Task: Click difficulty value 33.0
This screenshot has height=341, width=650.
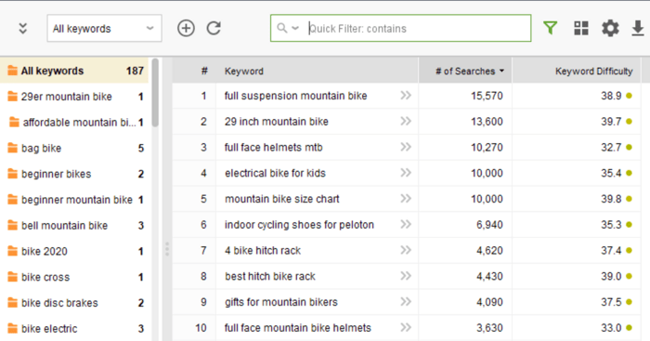Action: pyautogui.click(x=611, y=328)
